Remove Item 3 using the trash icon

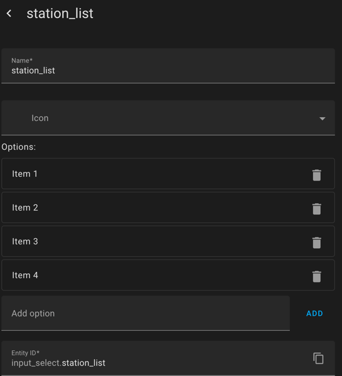point(316,243)
